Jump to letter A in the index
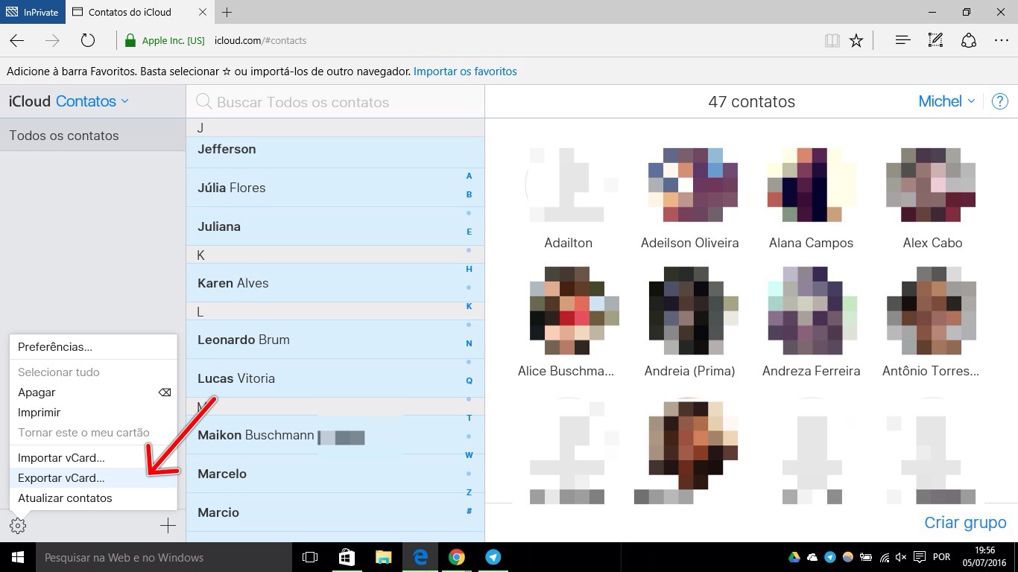 pos(469,177)
